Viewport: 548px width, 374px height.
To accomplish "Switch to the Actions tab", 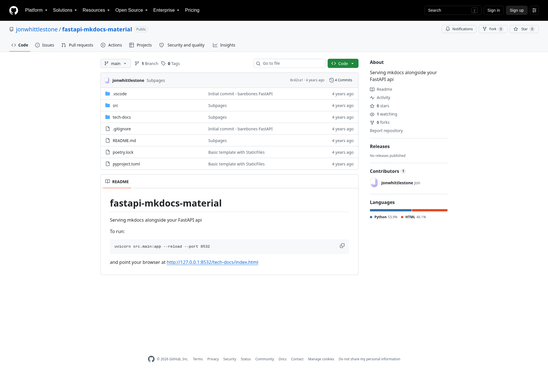I will coord(111,45).
